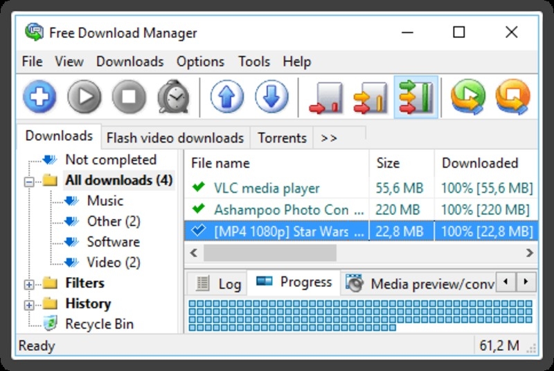
Task: Select medium traffic mode yellow arrow icon
Action: [x=370, y=98]
